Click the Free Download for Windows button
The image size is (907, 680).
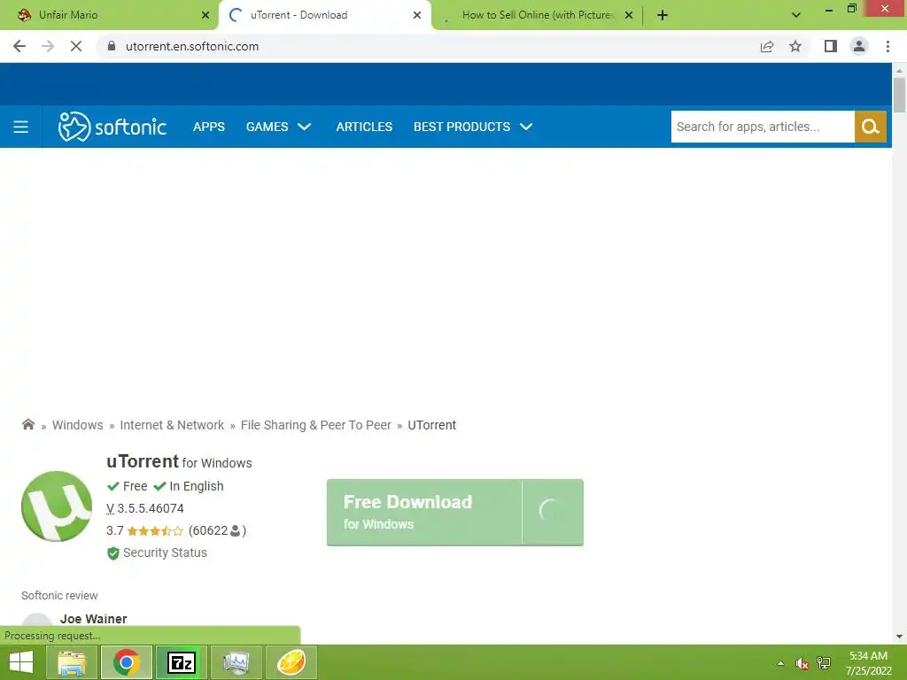click(455, 513)
